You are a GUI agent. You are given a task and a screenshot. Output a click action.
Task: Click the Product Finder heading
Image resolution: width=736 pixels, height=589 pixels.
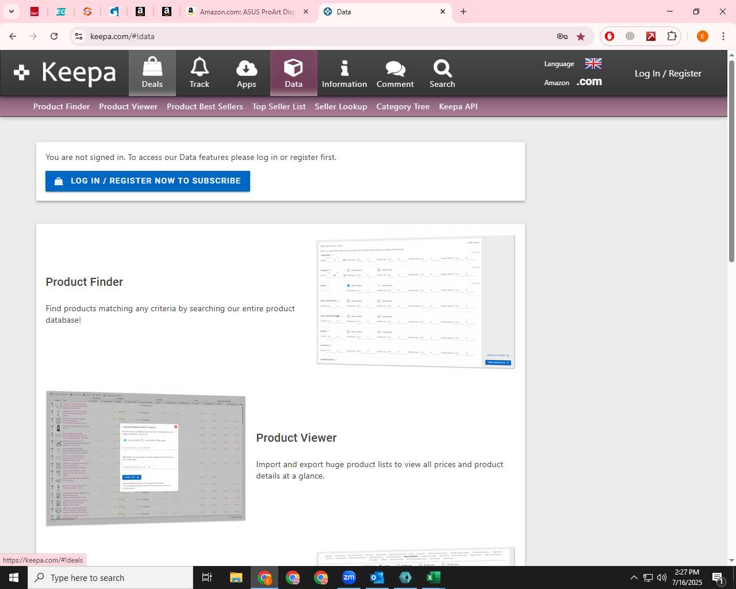85,282
